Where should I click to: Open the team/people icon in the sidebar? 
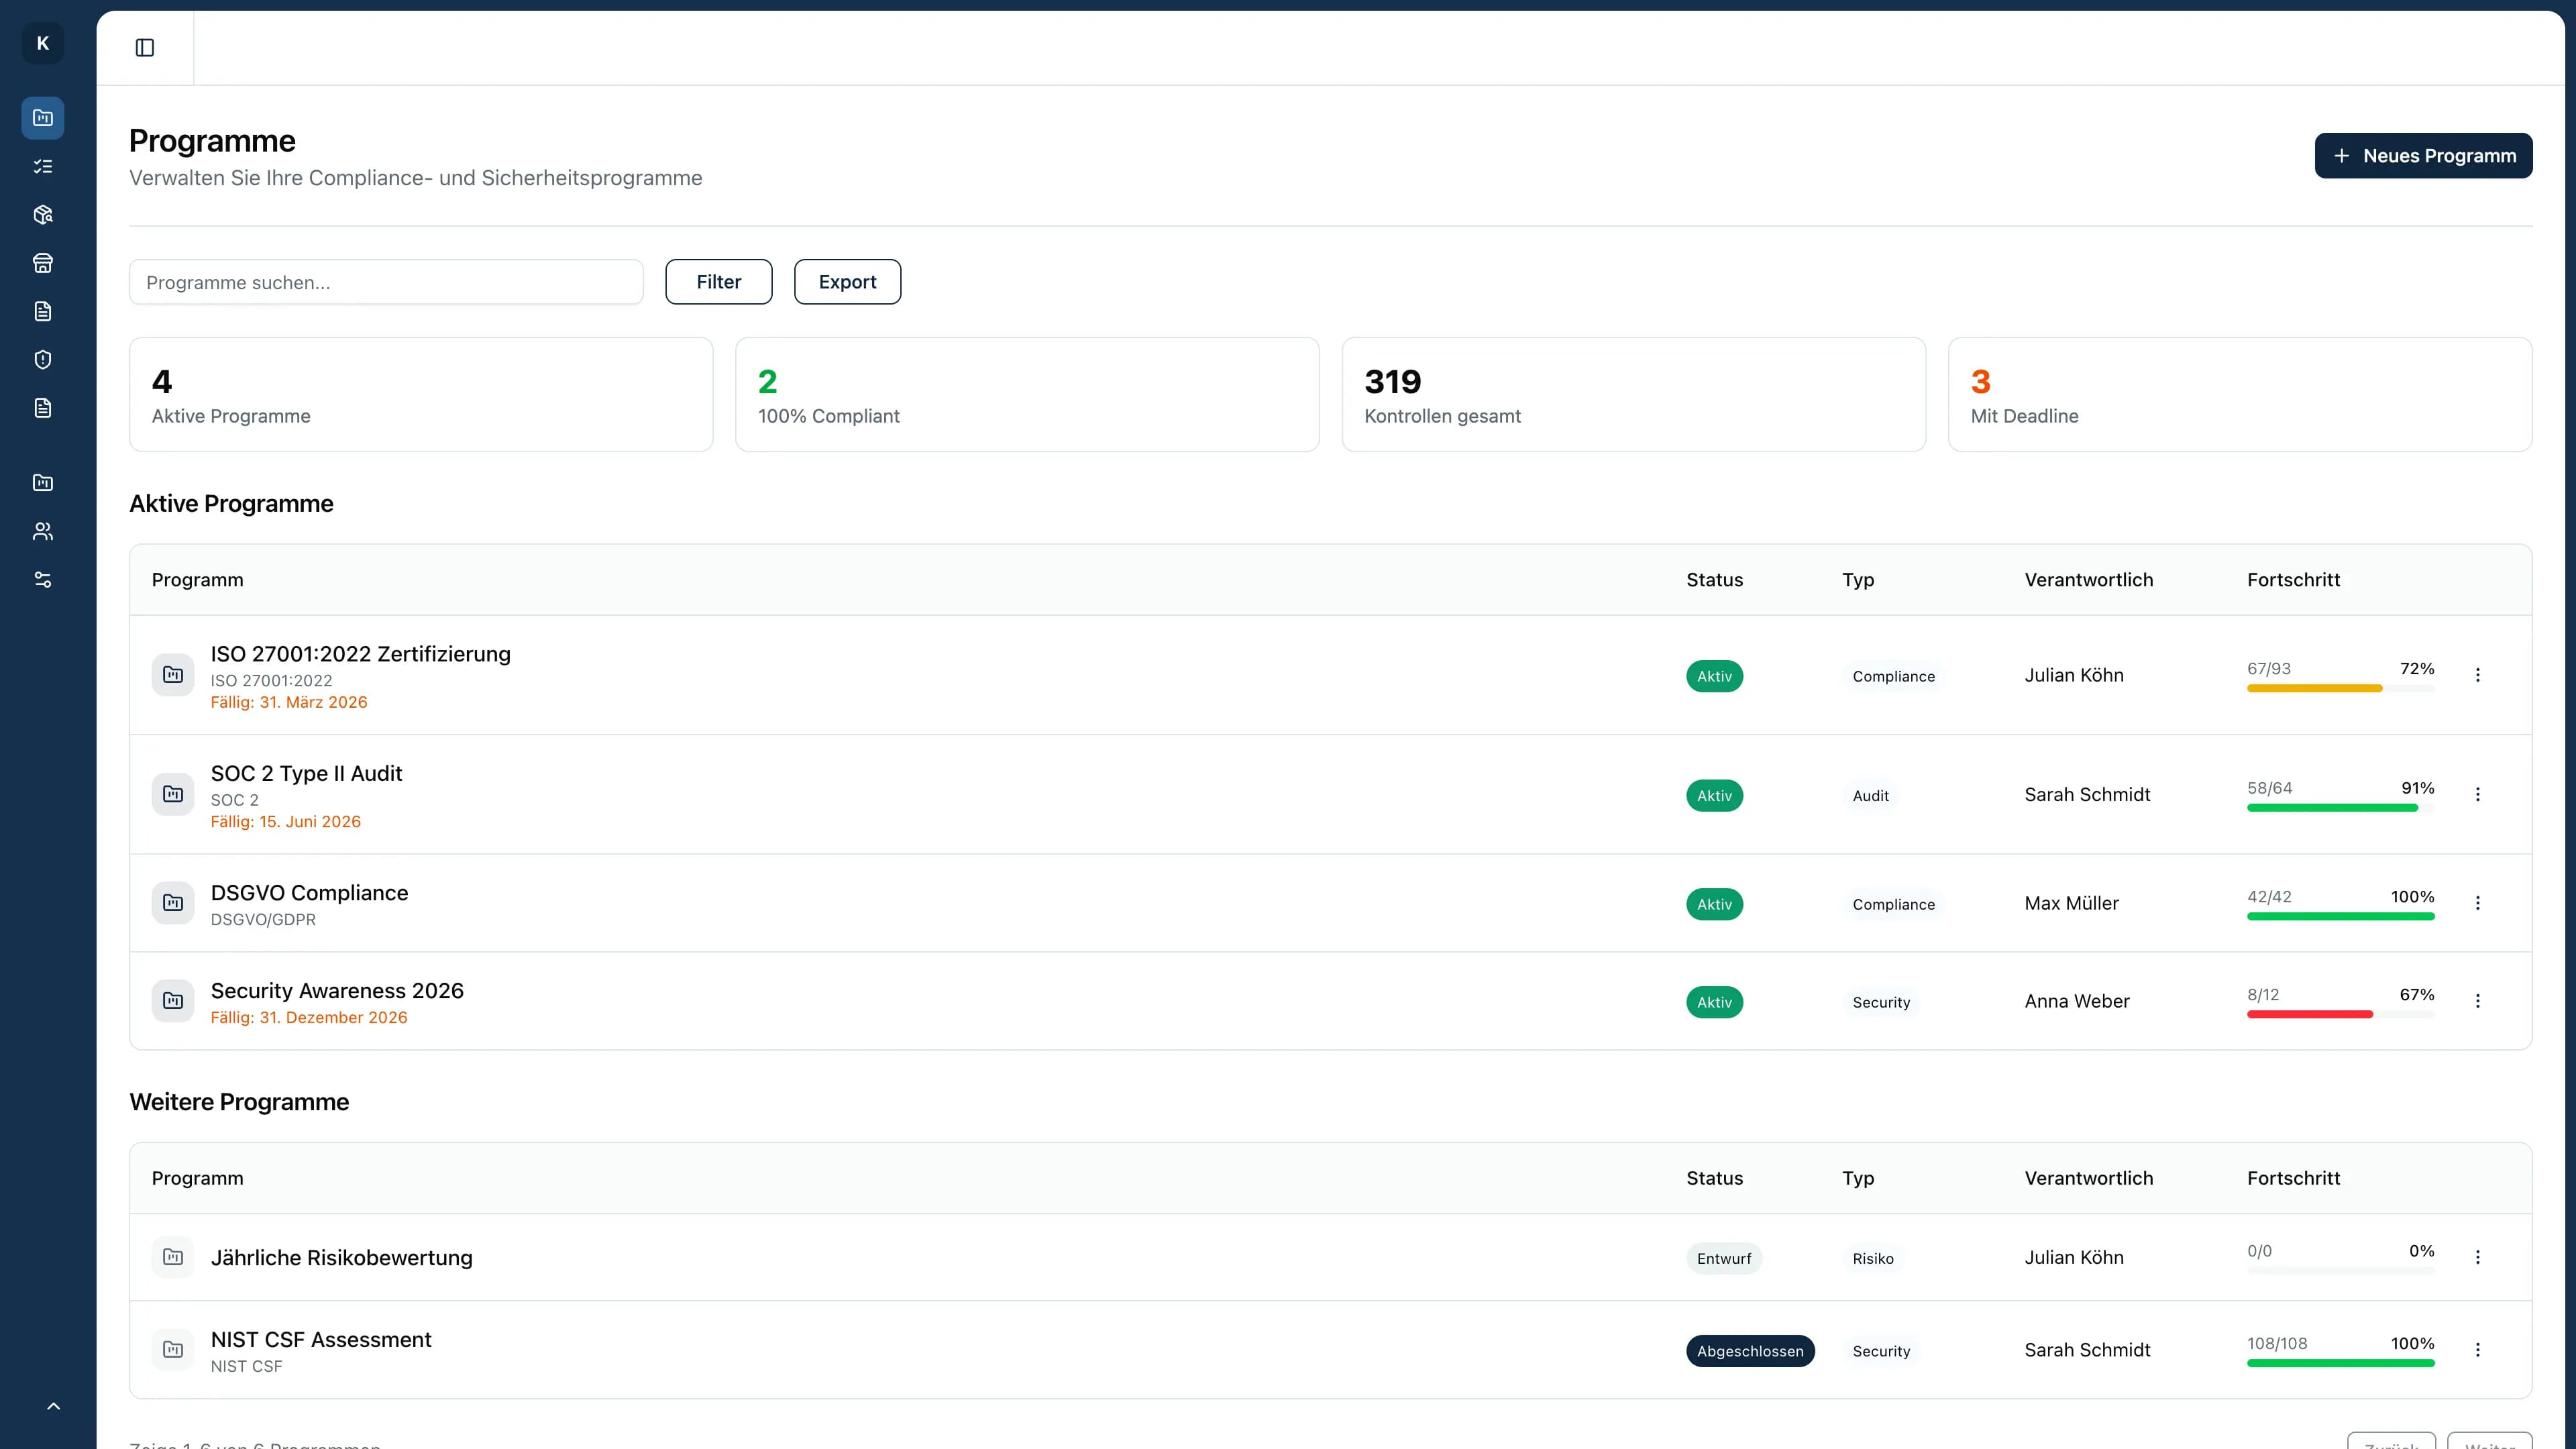pos(42,530)
